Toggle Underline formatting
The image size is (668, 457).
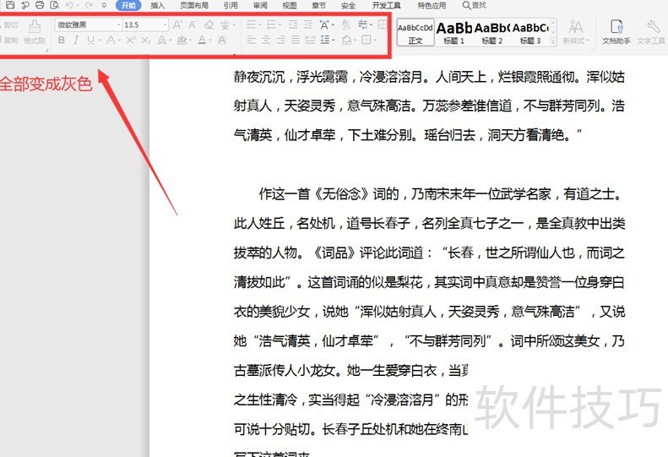[90, 40]
